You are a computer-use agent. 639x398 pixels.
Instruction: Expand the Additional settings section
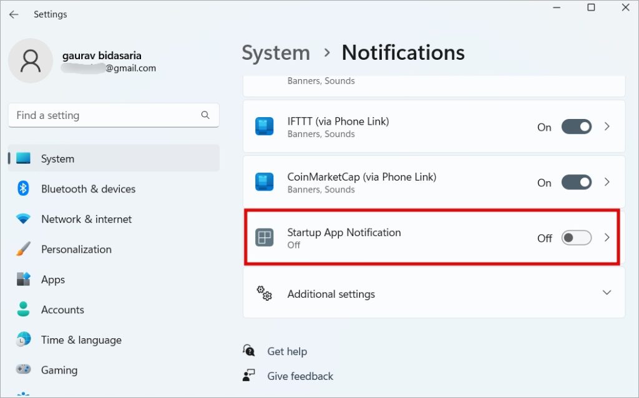click(x=607, y=293)
